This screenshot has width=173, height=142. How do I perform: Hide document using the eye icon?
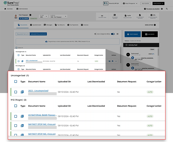[109, 61]
